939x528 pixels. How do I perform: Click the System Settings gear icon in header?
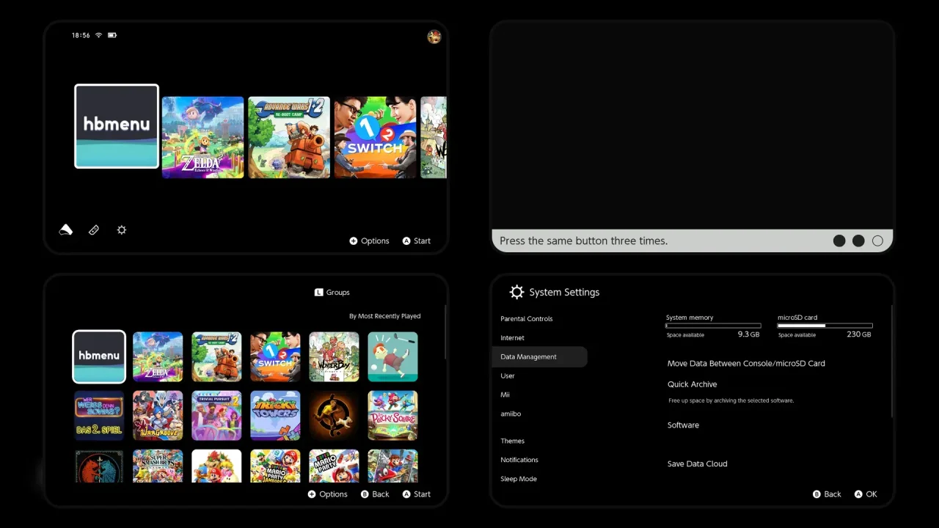(516, 292)
